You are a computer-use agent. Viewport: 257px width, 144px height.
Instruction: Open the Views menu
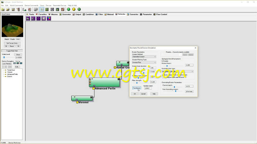[42, 5]
